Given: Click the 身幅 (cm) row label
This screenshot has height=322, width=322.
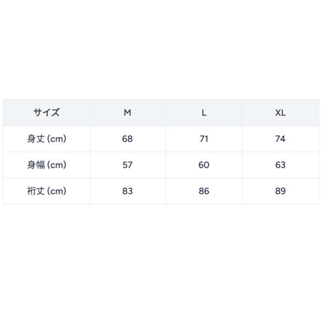Looking at the screenshot, I should 47,165.
